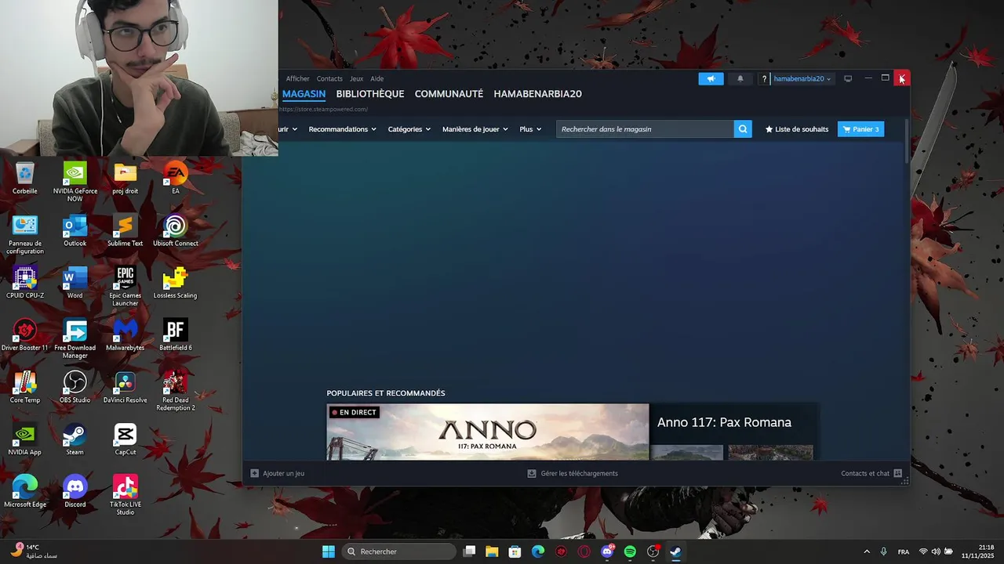1004x564 pixels.
Task: Select the NVIDIA App desktop icon
Action: [x=24, y=439]
